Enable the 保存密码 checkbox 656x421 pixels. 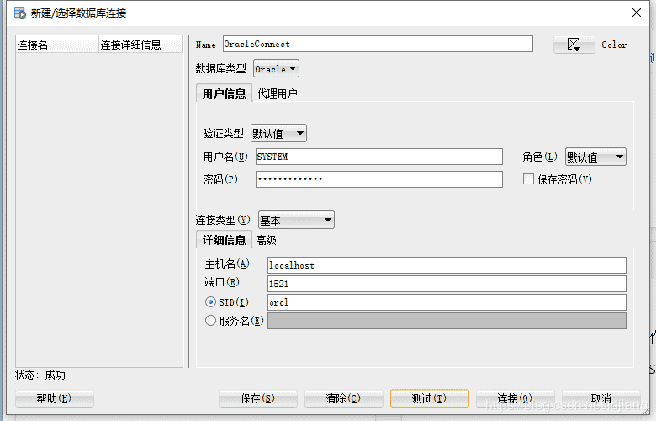click(528, 179)
